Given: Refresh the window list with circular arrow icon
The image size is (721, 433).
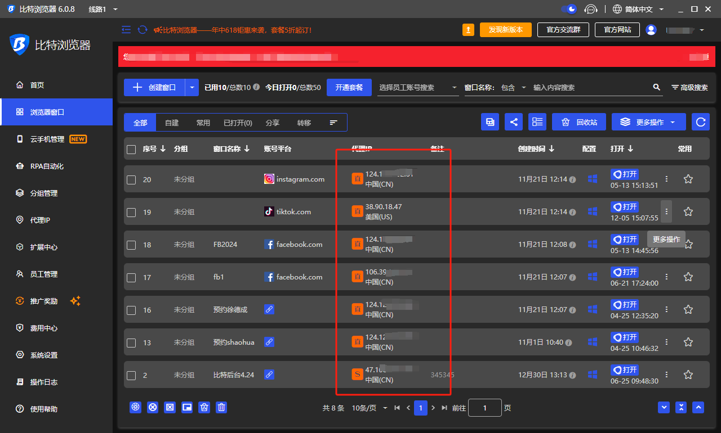Looking at the screenshot, I should 700,121.
